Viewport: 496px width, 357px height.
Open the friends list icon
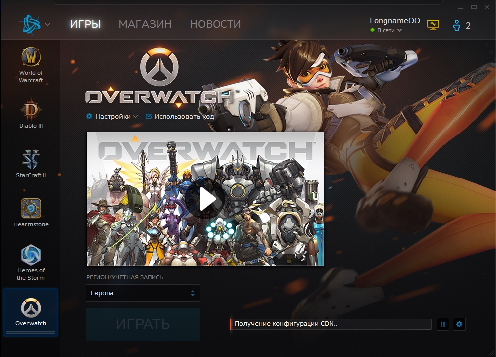(457, 25)
